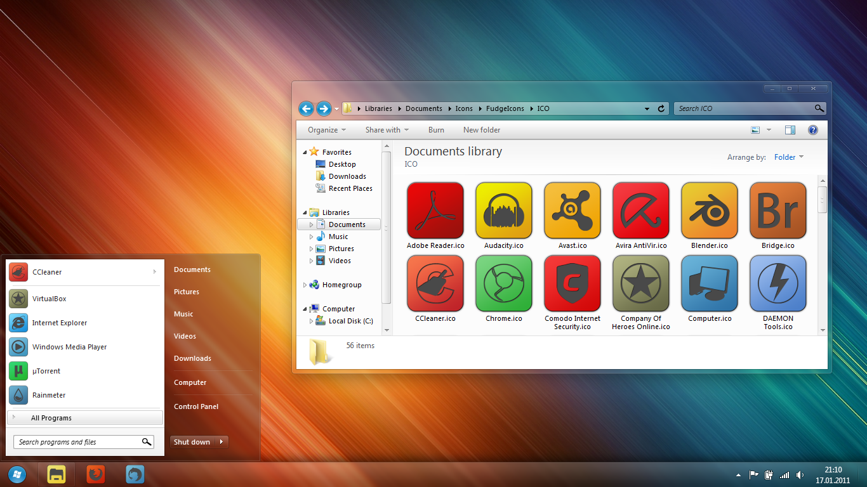Open Firefox from the taskbar
This screenshot has width=867, height=487.
(96, 474)
